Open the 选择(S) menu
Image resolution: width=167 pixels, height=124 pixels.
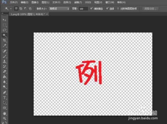[x=67, y=2]
